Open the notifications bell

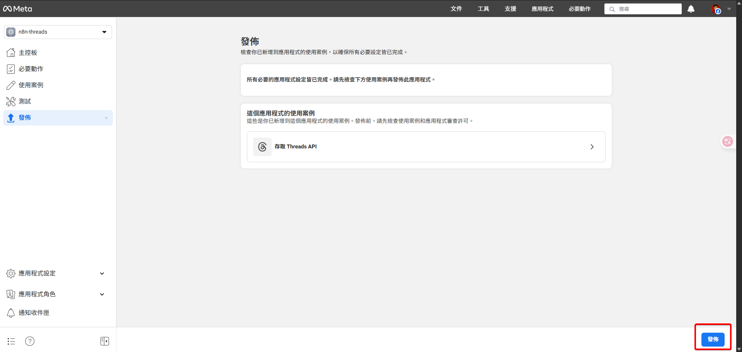(x=691, y=9)
